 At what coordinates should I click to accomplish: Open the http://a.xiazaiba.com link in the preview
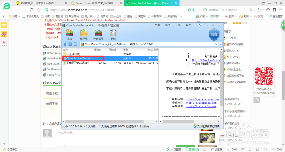[201, 103]
